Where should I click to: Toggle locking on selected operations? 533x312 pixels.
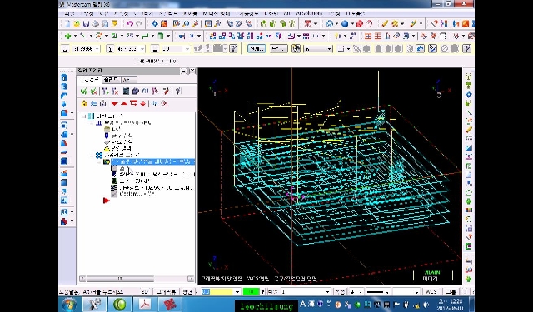84,103
